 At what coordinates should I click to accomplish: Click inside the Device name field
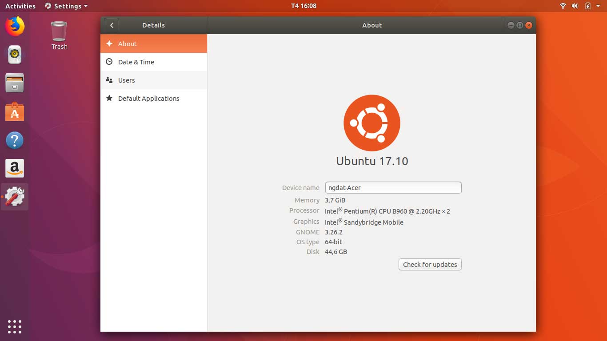393,187
